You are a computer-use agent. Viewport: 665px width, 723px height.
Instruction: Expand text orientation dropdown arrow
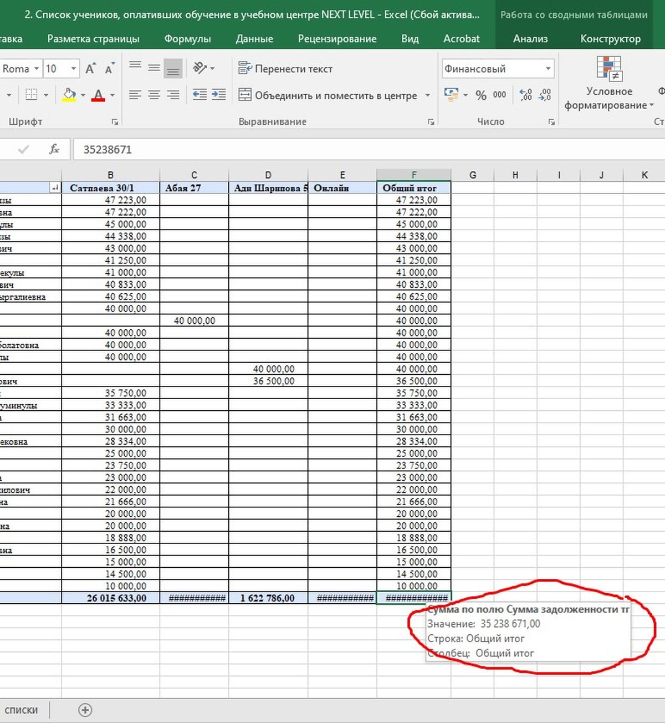[x=212, y=69]
